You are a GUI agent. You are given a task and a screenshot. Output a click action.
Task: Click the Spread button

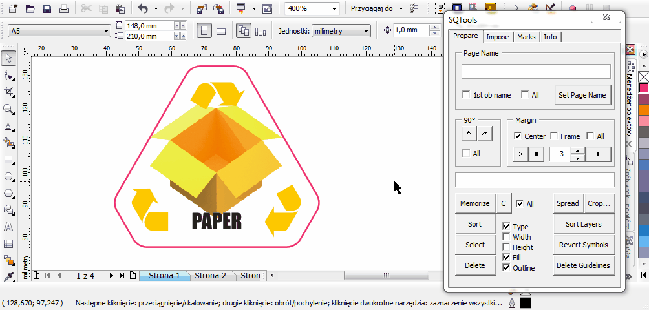click(568, 203)
